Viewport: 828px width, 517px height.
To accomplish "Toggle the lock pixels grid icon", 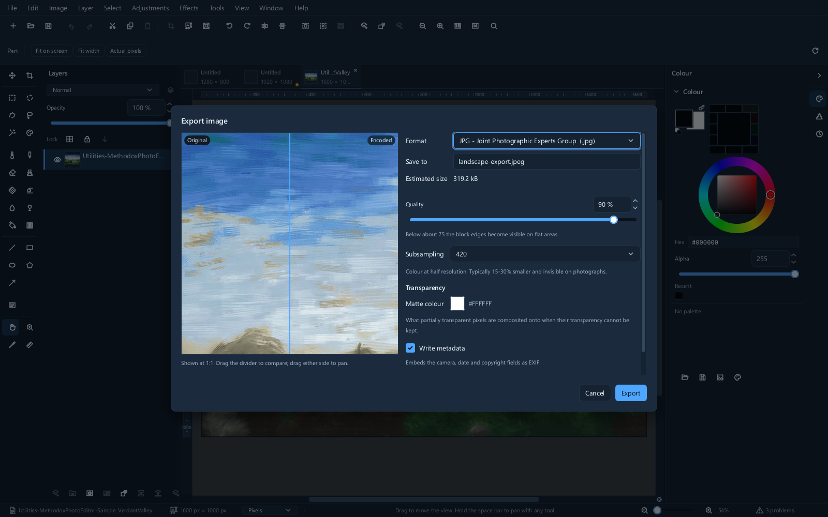I will click(69, 139).
